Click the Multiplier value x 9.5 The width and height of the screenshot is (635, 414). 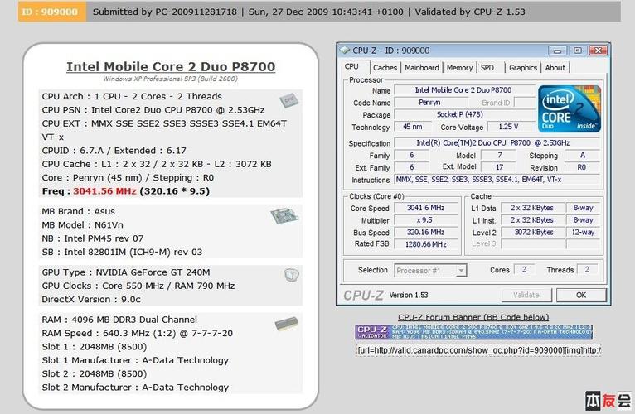(425, 220)
